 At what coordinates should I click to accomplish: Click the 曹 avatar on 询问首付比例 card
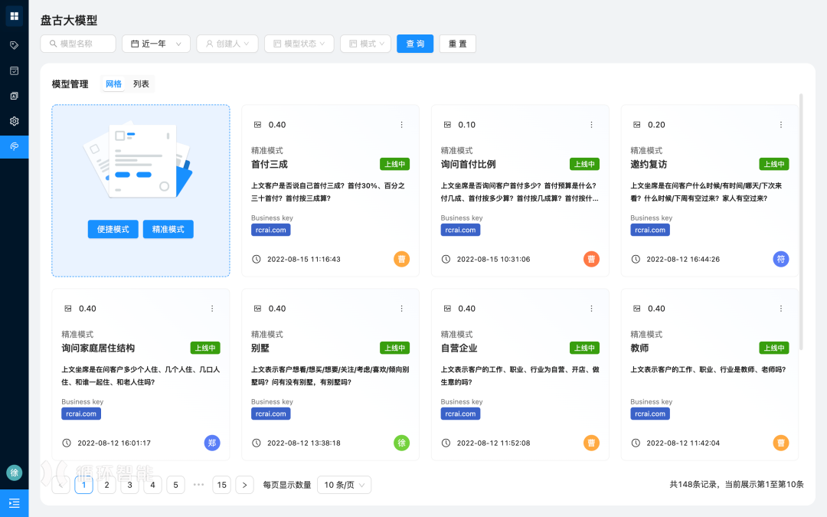[x=591, y=259]
